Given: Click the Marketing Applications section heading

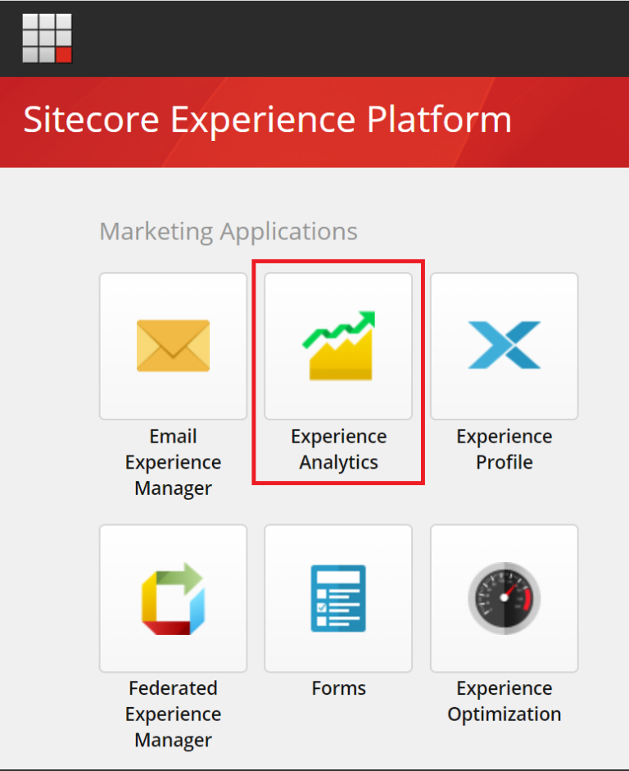Looking at the screenshot, I should tap(228, 231).
